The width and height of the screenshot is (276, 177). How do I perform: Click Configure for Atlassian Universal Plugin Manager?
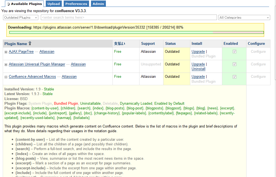coord(258,64)
